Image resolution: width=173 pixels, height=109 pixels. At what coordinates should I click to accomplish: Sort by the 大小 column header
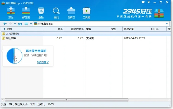pos(53,29)
